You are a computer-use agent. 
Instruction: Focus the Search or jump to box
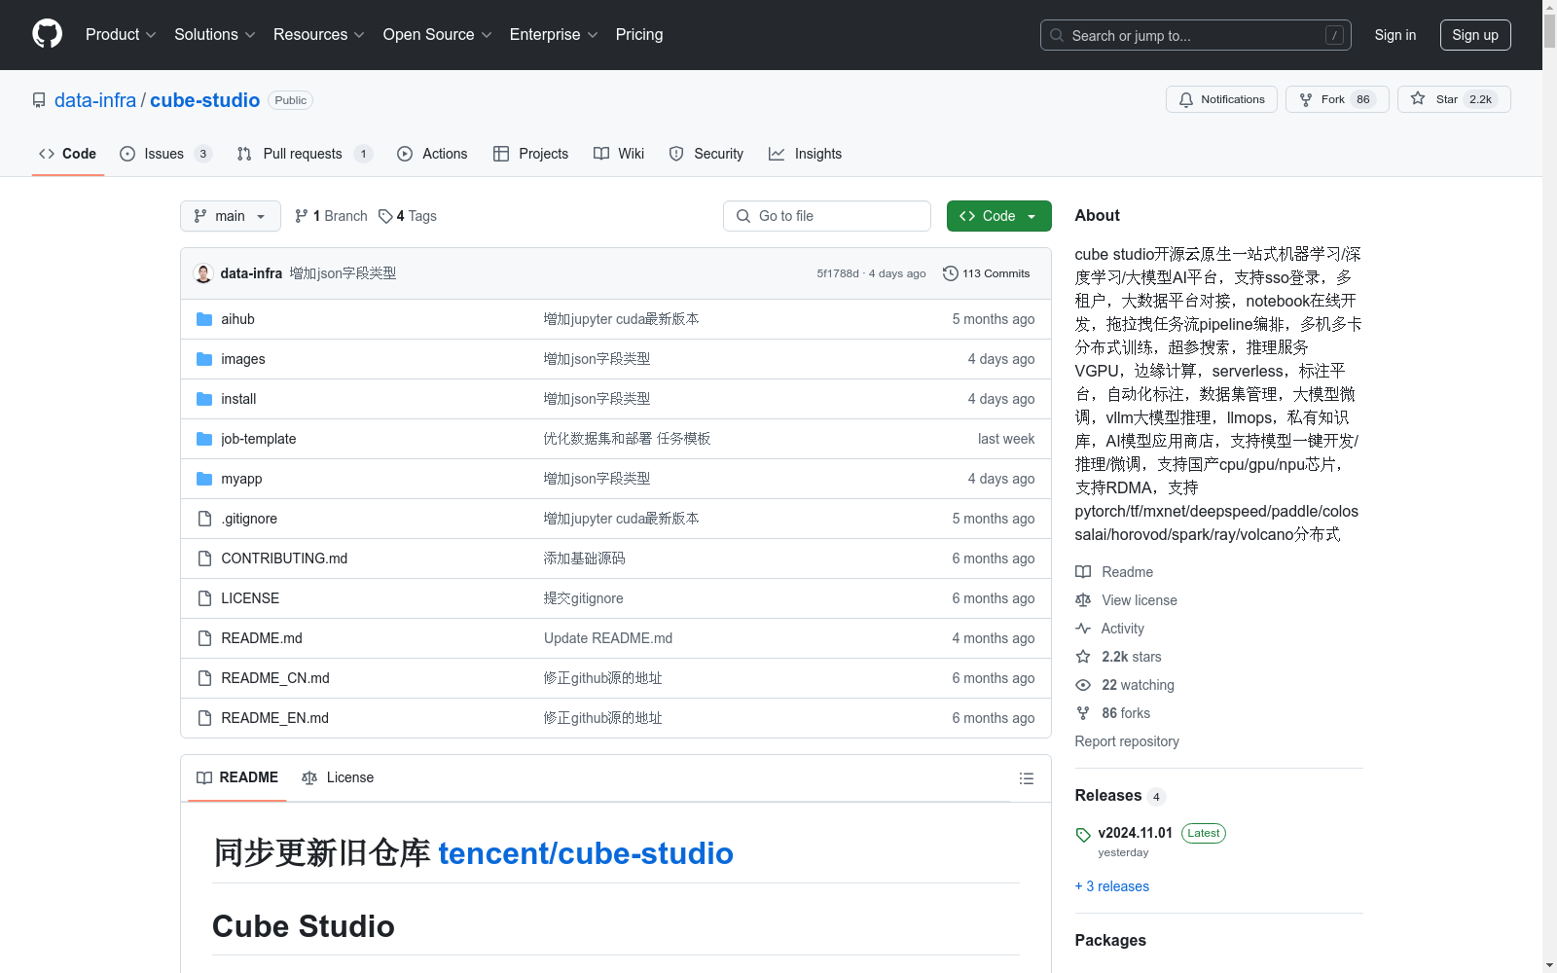point(1196,35)
